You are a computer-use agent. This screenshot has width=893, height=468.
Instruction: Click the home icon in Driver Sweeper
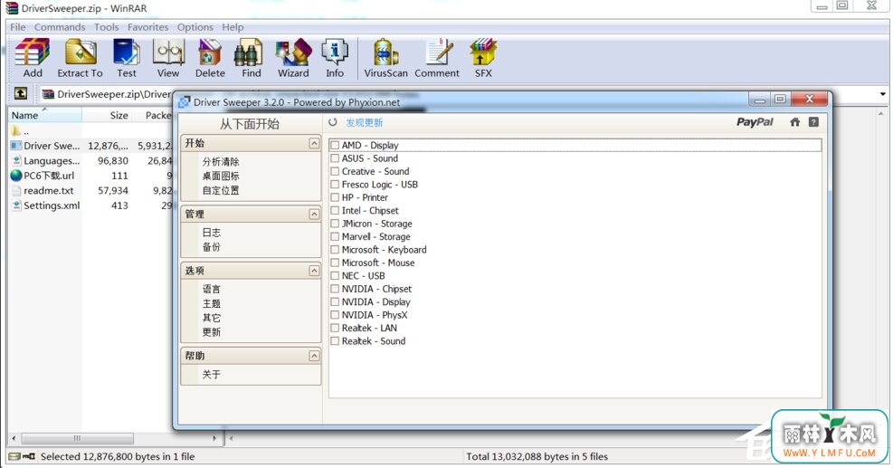click(794, 122)
